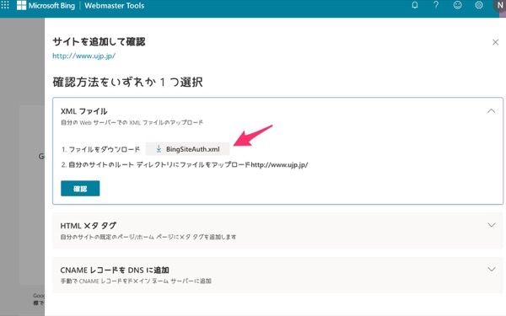
Task: Download the BingSiteAuth.xml file
Action: pyautogui.click(x=187, y=149)
